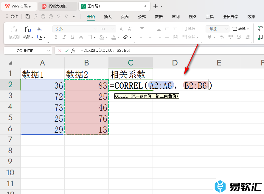Align text vertically to middle
The height and width of the screenshot is (194, 264).
[x=150, y=29]
